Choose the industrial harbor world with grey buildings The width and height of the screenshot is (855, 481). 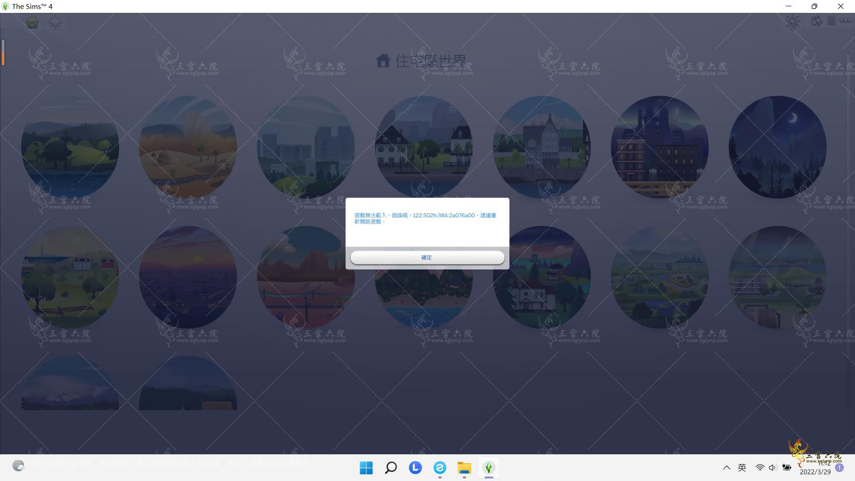(x=778, y=277)
